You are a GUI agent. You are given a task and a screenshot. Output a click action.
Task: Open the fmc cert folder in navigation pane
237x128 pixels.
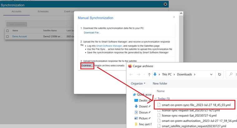143,124
